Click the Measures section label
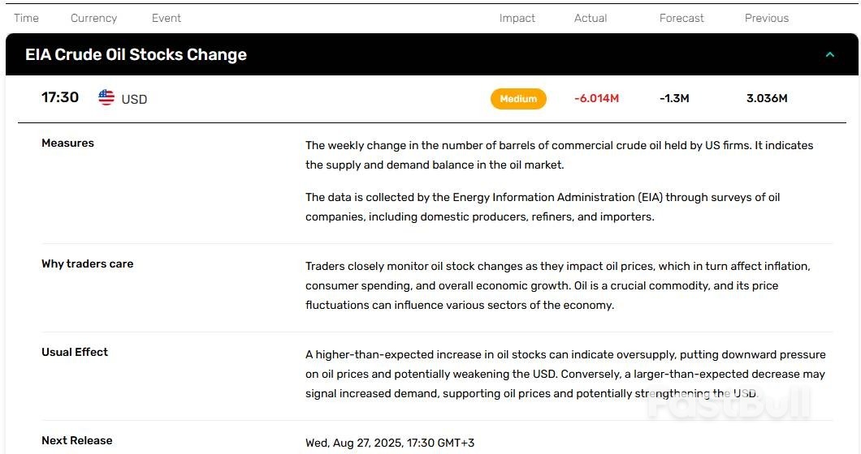The width and height of the screenshot is (861, 454). coord(67,143)
